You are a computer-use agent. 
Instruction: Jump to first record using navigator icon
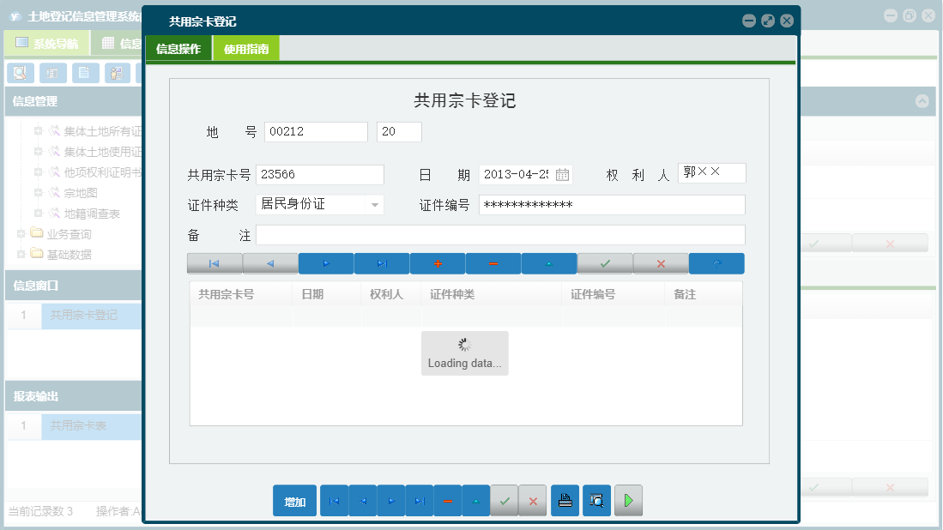(215, 263)
